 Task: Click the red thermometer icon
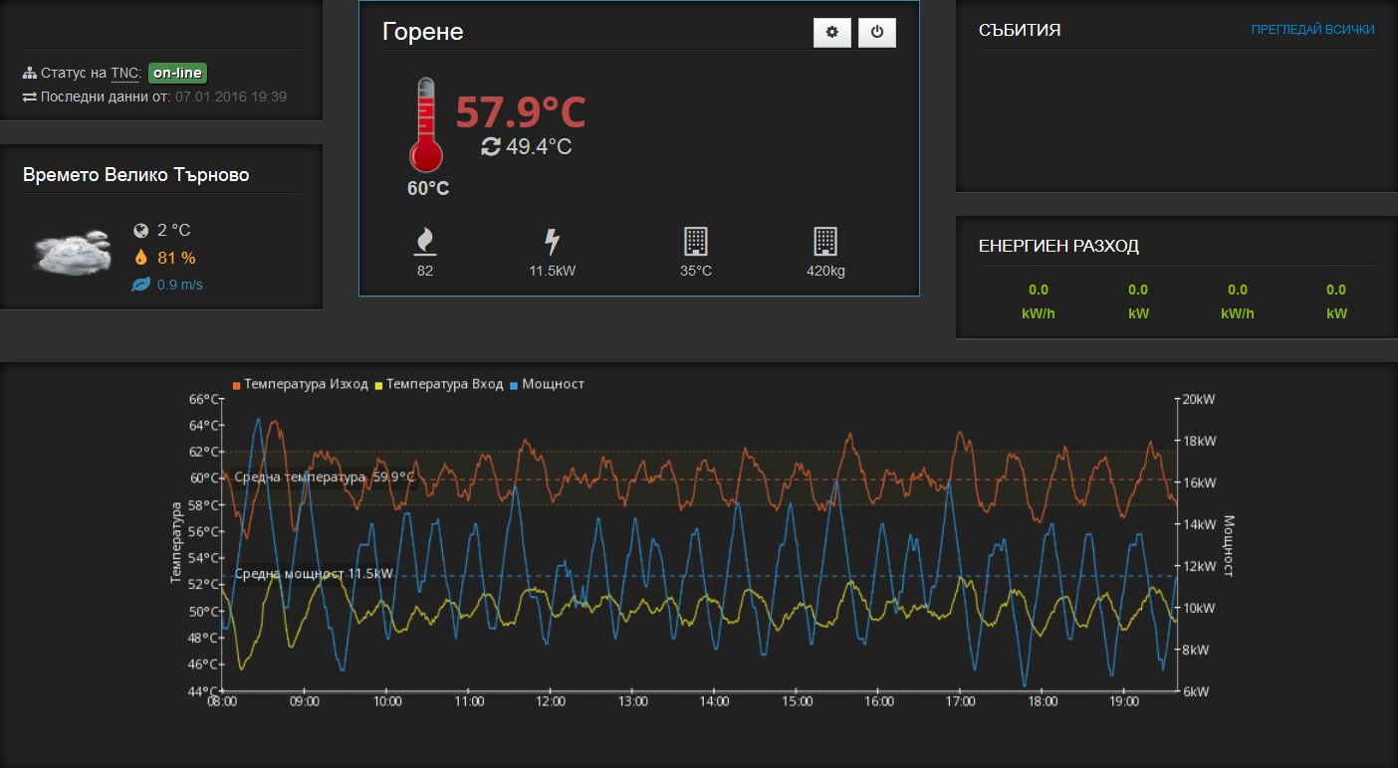[x=425, y=125]
